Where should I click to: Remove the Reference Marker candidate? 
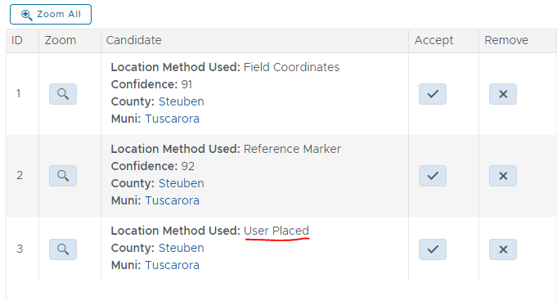point(503,176)
